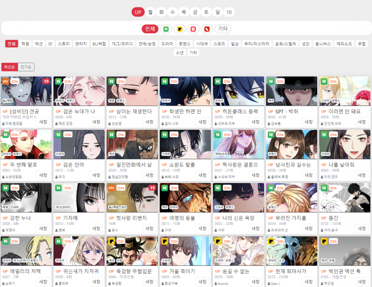372x287 pixels.
Task: Switch to the 금 day tab
Action: [x=195, y=12]
